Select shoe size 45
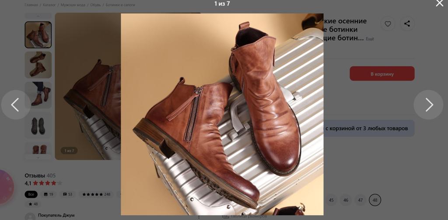Image resolution: width=448 pixels, height=220 pixels. [x=331, y=200]
